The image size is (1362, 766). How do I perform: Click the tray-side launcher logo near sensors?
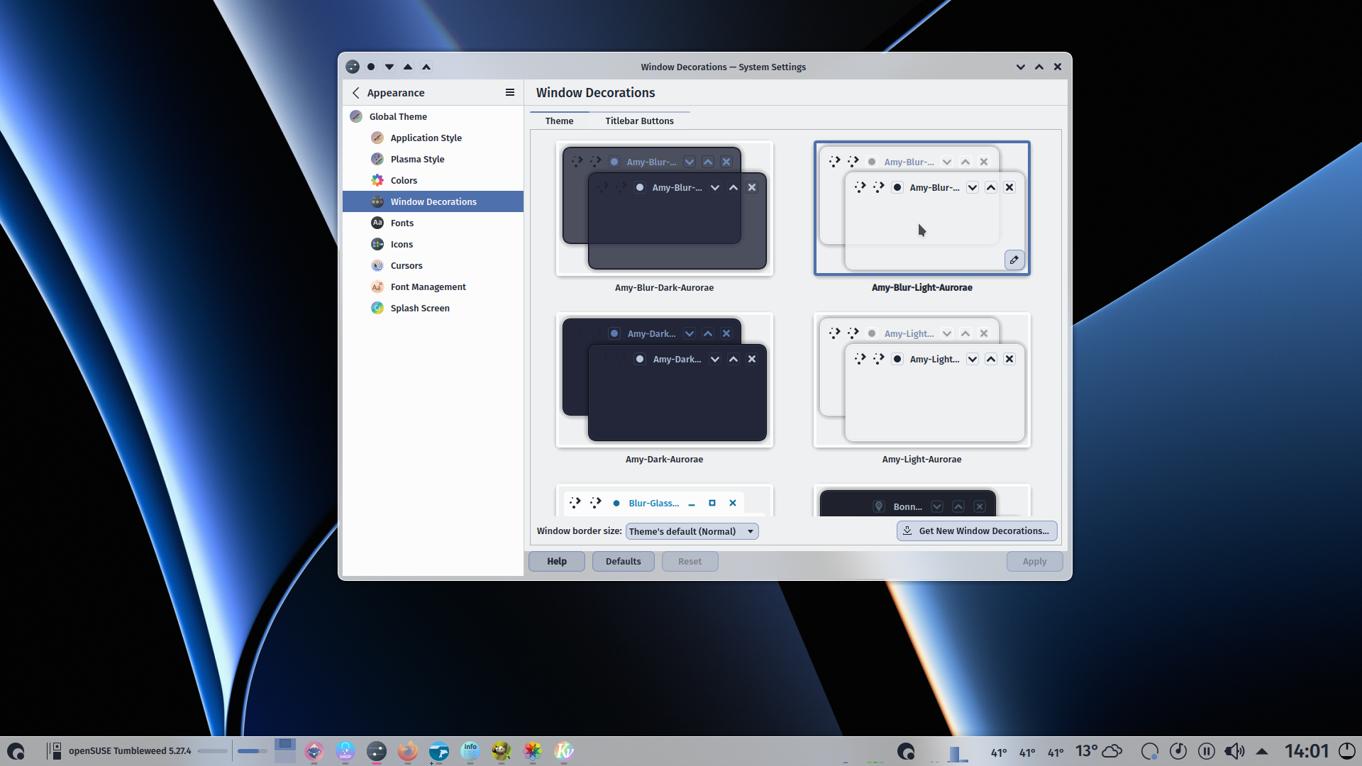pyautogui.click(x=906, y=751)
